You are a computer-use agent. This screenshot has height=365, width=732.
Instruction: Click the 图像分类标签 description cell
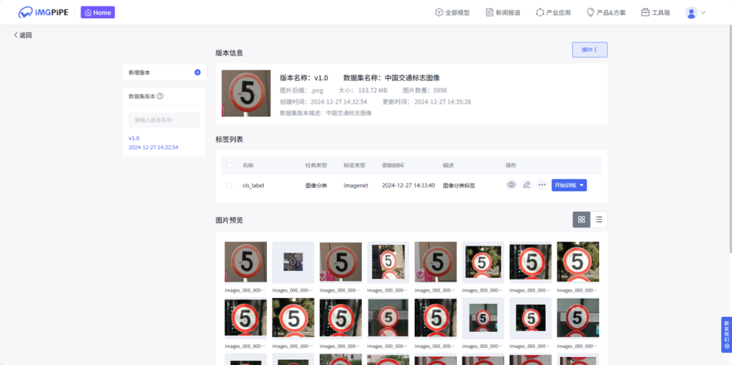point(459,186)
